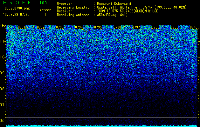The height and width of the screenshot is (127, 200).
Task: Click the ICOM IC-575 receiver text
Action: point(128,11)
